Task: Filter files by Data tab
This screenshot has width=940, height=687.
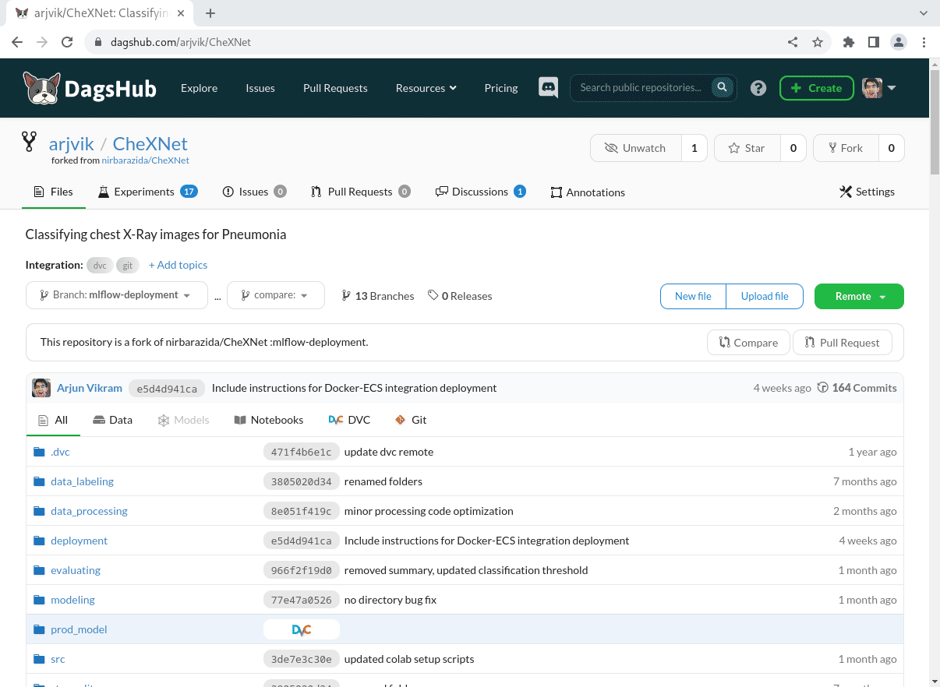Action: [x=112, y=420]
